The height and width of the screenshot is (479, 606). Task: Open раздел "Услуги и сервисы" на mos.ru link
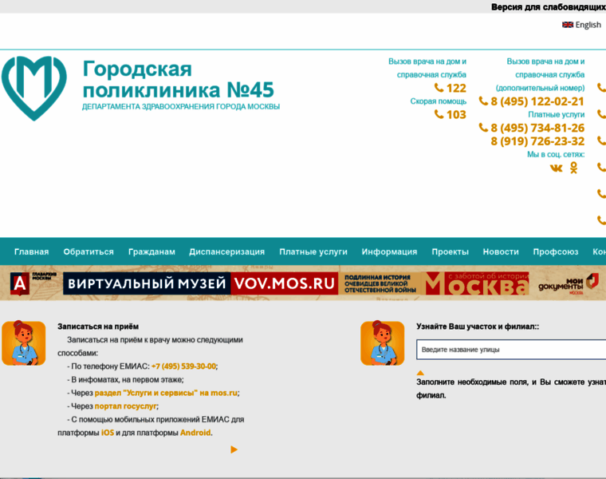166,393
